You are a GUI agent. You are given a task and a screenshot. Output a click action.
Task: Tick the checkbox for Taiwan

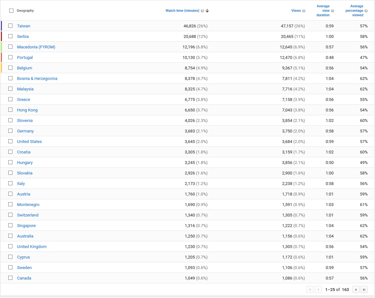pyautogui.click(x=11, y=26)
